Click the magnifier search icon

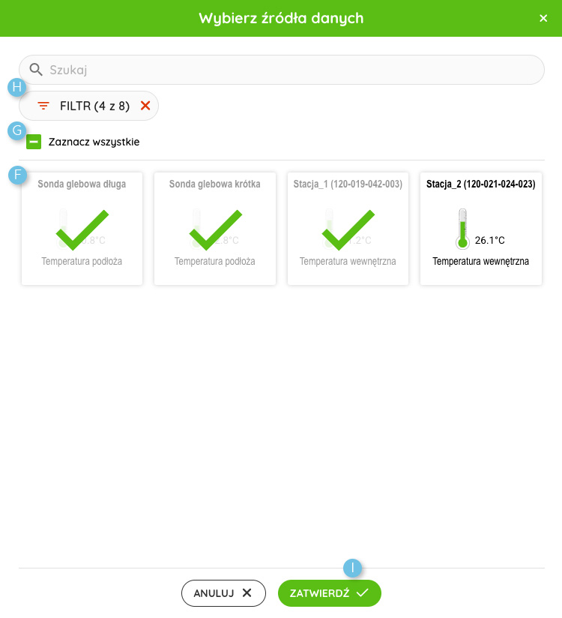pyautogui.click(x=36, y=70)
